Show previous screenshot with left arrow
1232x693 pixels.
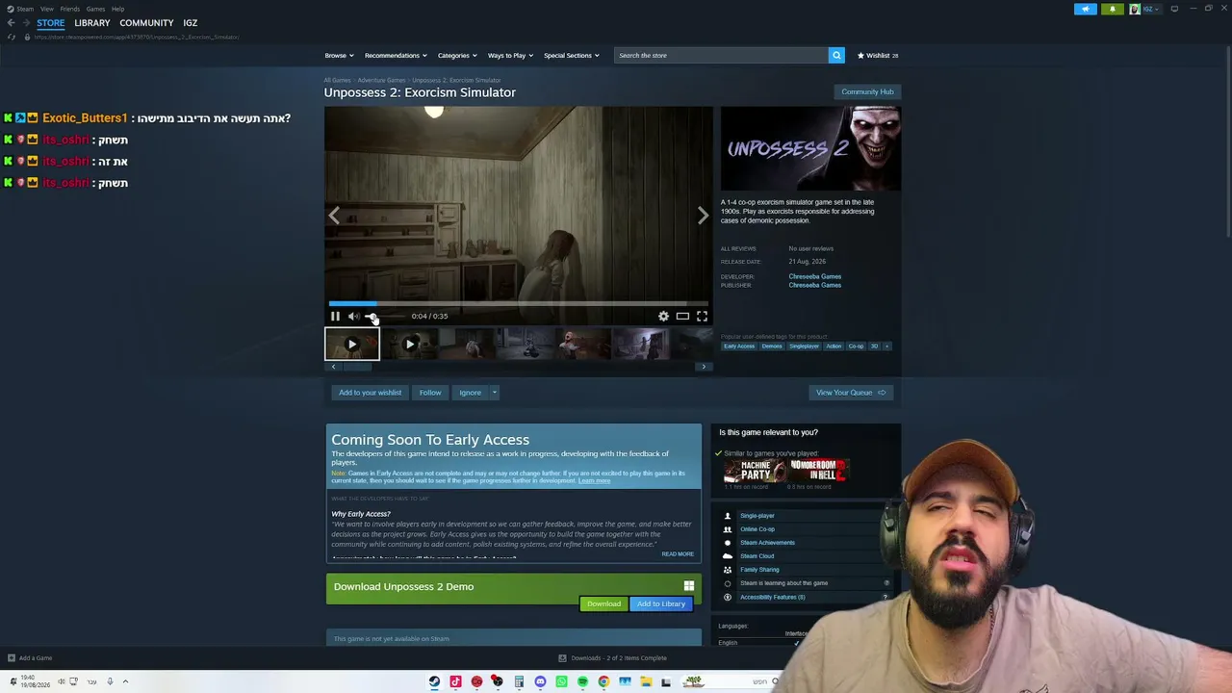(334, 216)
